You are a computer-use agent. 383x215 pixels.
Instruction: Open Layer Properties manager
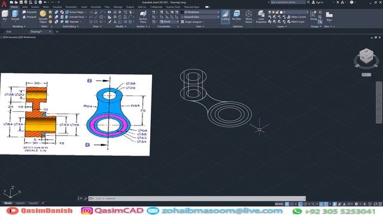coord(261,17)
